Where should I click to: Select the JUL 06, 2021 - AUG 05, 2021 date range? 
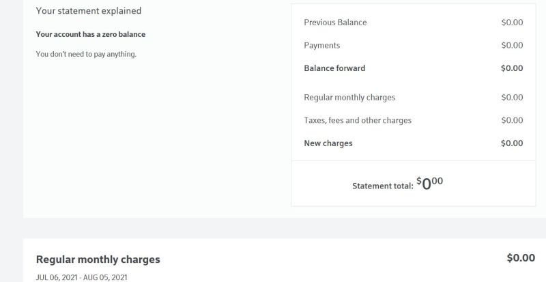[81, 278]
